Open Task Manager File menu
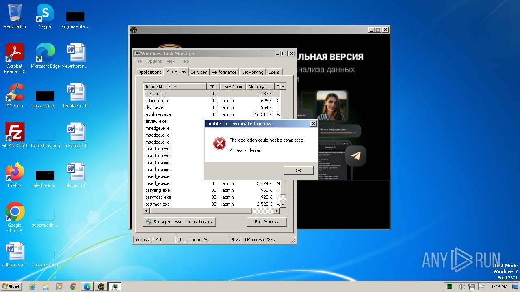 click(x=139, y=61)
